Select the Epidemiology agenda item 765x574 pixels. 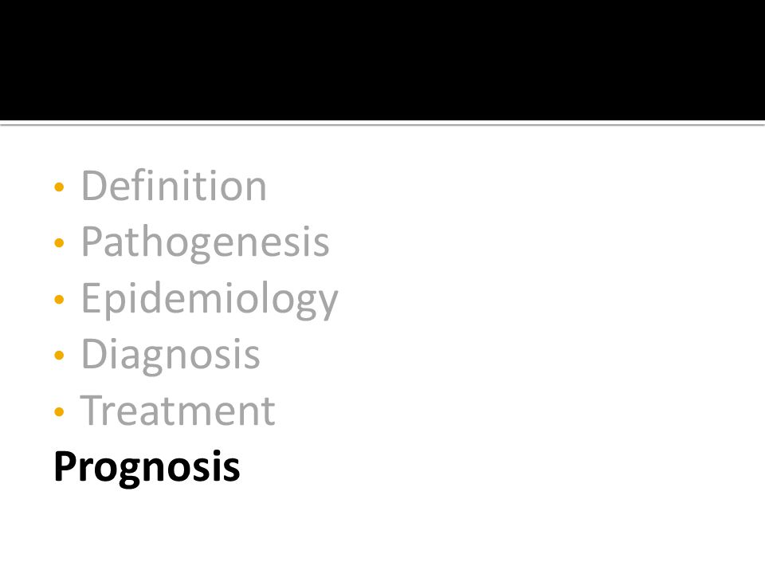click(210, 300)
